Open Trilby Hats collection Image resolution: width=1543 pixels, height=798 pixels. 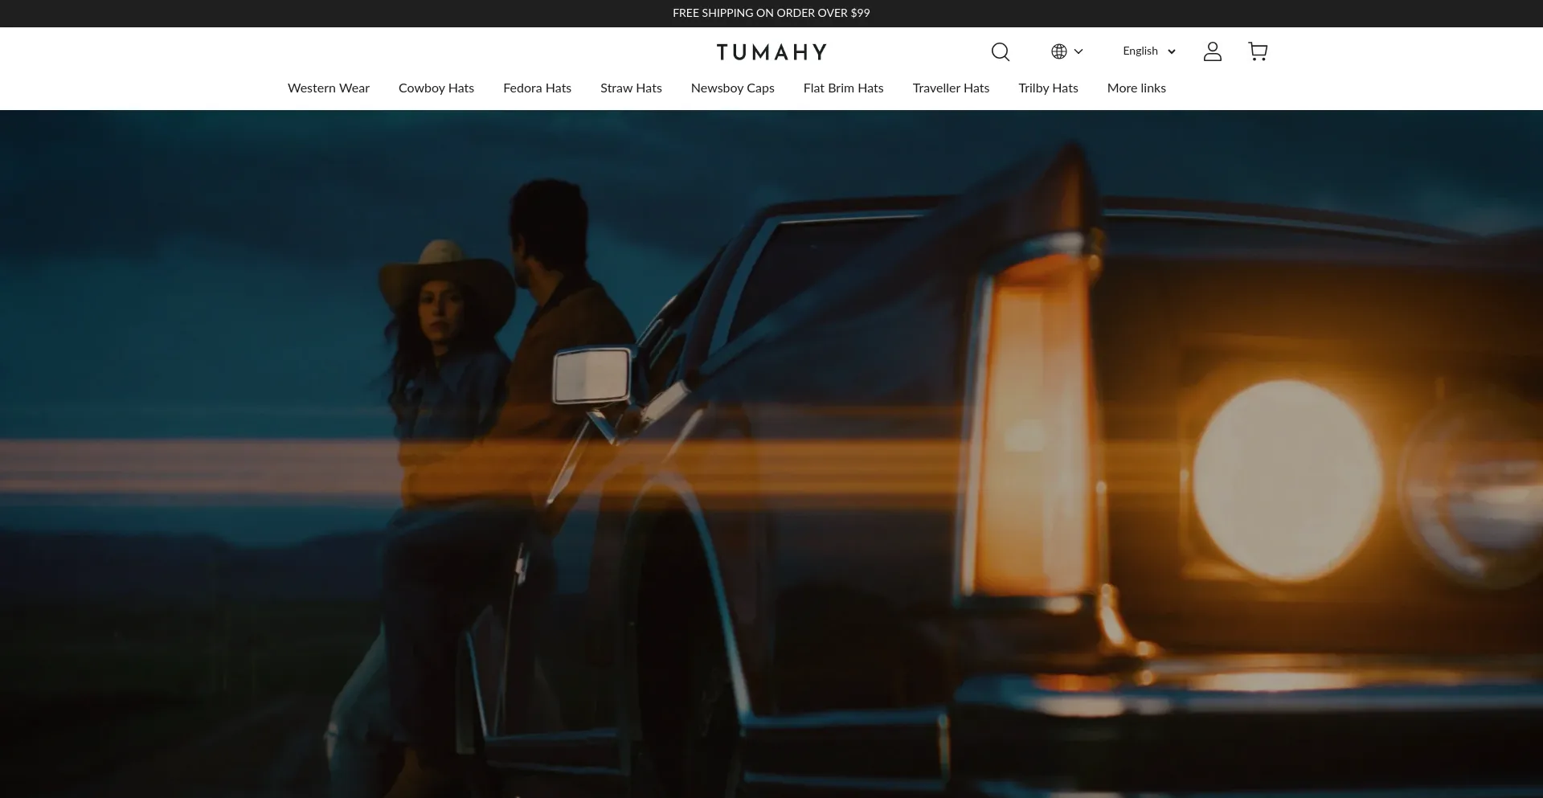click(x=1048, y=88)
